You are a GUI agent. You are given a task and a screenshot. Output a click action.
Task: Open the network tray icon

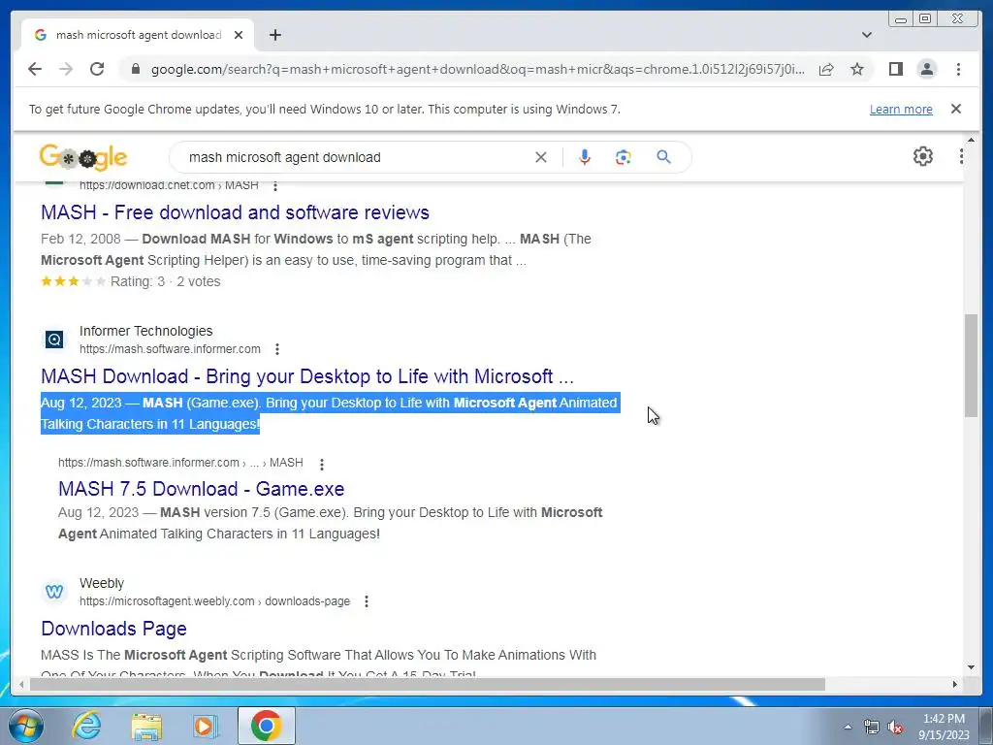tap(872, 727)
